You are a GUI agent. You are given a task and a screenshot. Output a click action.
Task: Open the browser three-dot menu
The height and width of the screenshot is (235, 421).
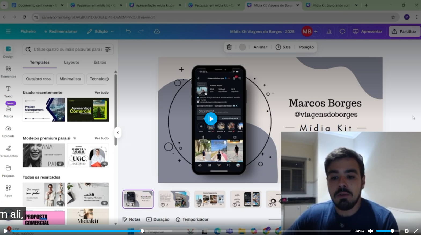(x=417, y=17)
